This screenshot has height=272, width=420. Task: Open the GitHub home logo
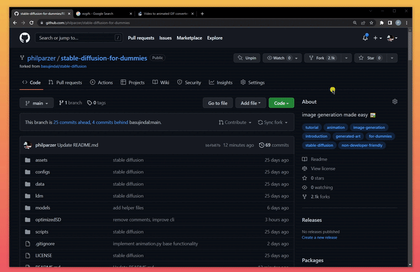tap(25, 38)
